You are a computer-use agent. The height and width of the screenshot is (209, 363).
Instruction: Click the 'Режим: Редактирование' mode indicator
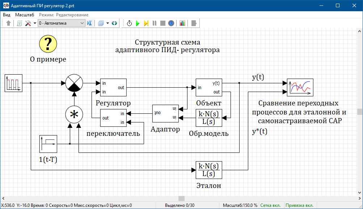(64, 15)
